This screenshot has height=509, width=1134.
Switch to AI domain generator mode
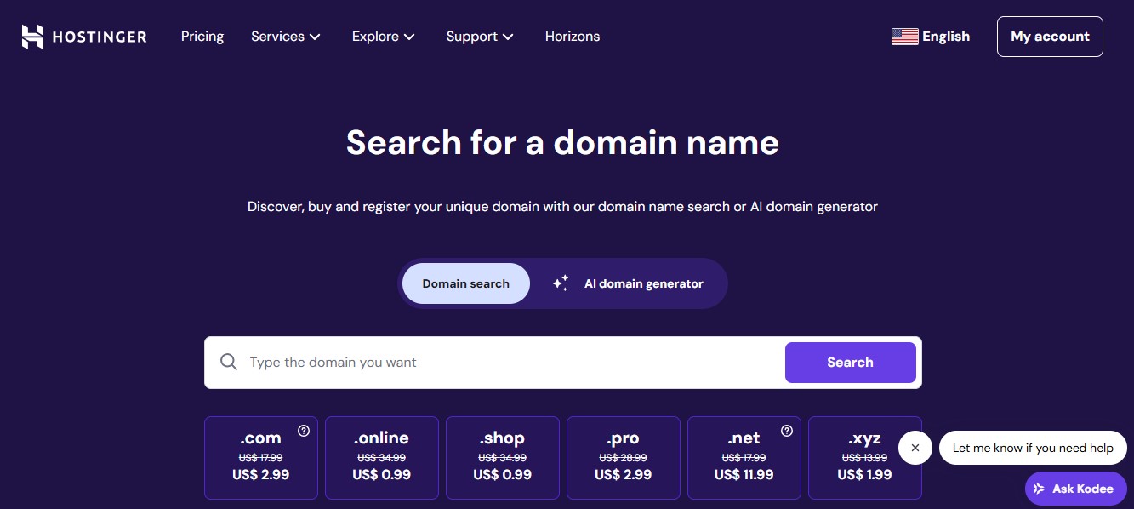[629, 283]
